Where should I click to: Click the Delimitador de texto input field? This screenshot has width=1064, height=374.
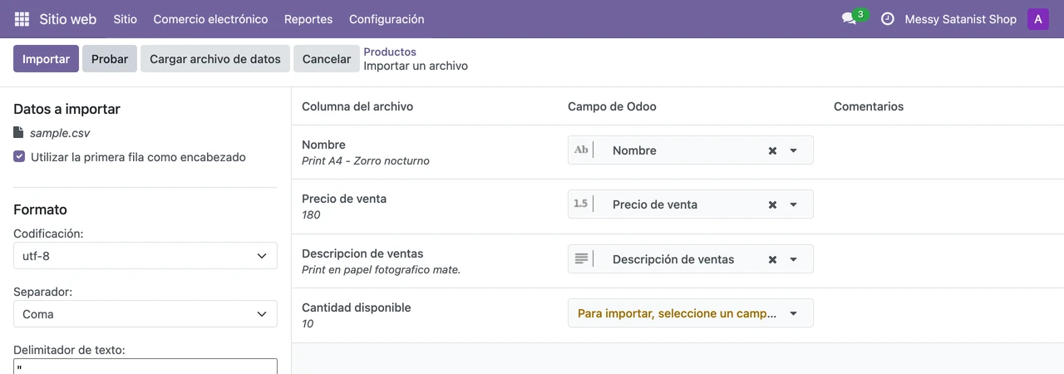145,367
